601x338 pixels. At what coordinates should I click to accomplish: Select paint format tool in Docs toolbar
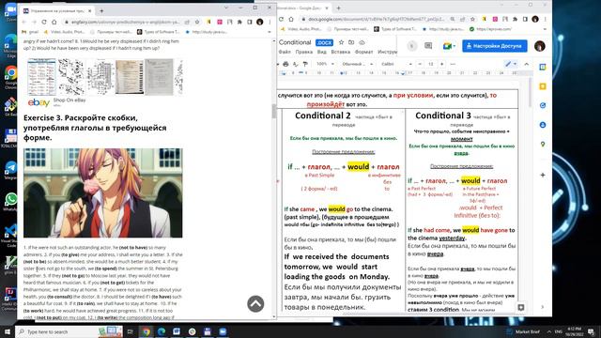click(305, 64)
